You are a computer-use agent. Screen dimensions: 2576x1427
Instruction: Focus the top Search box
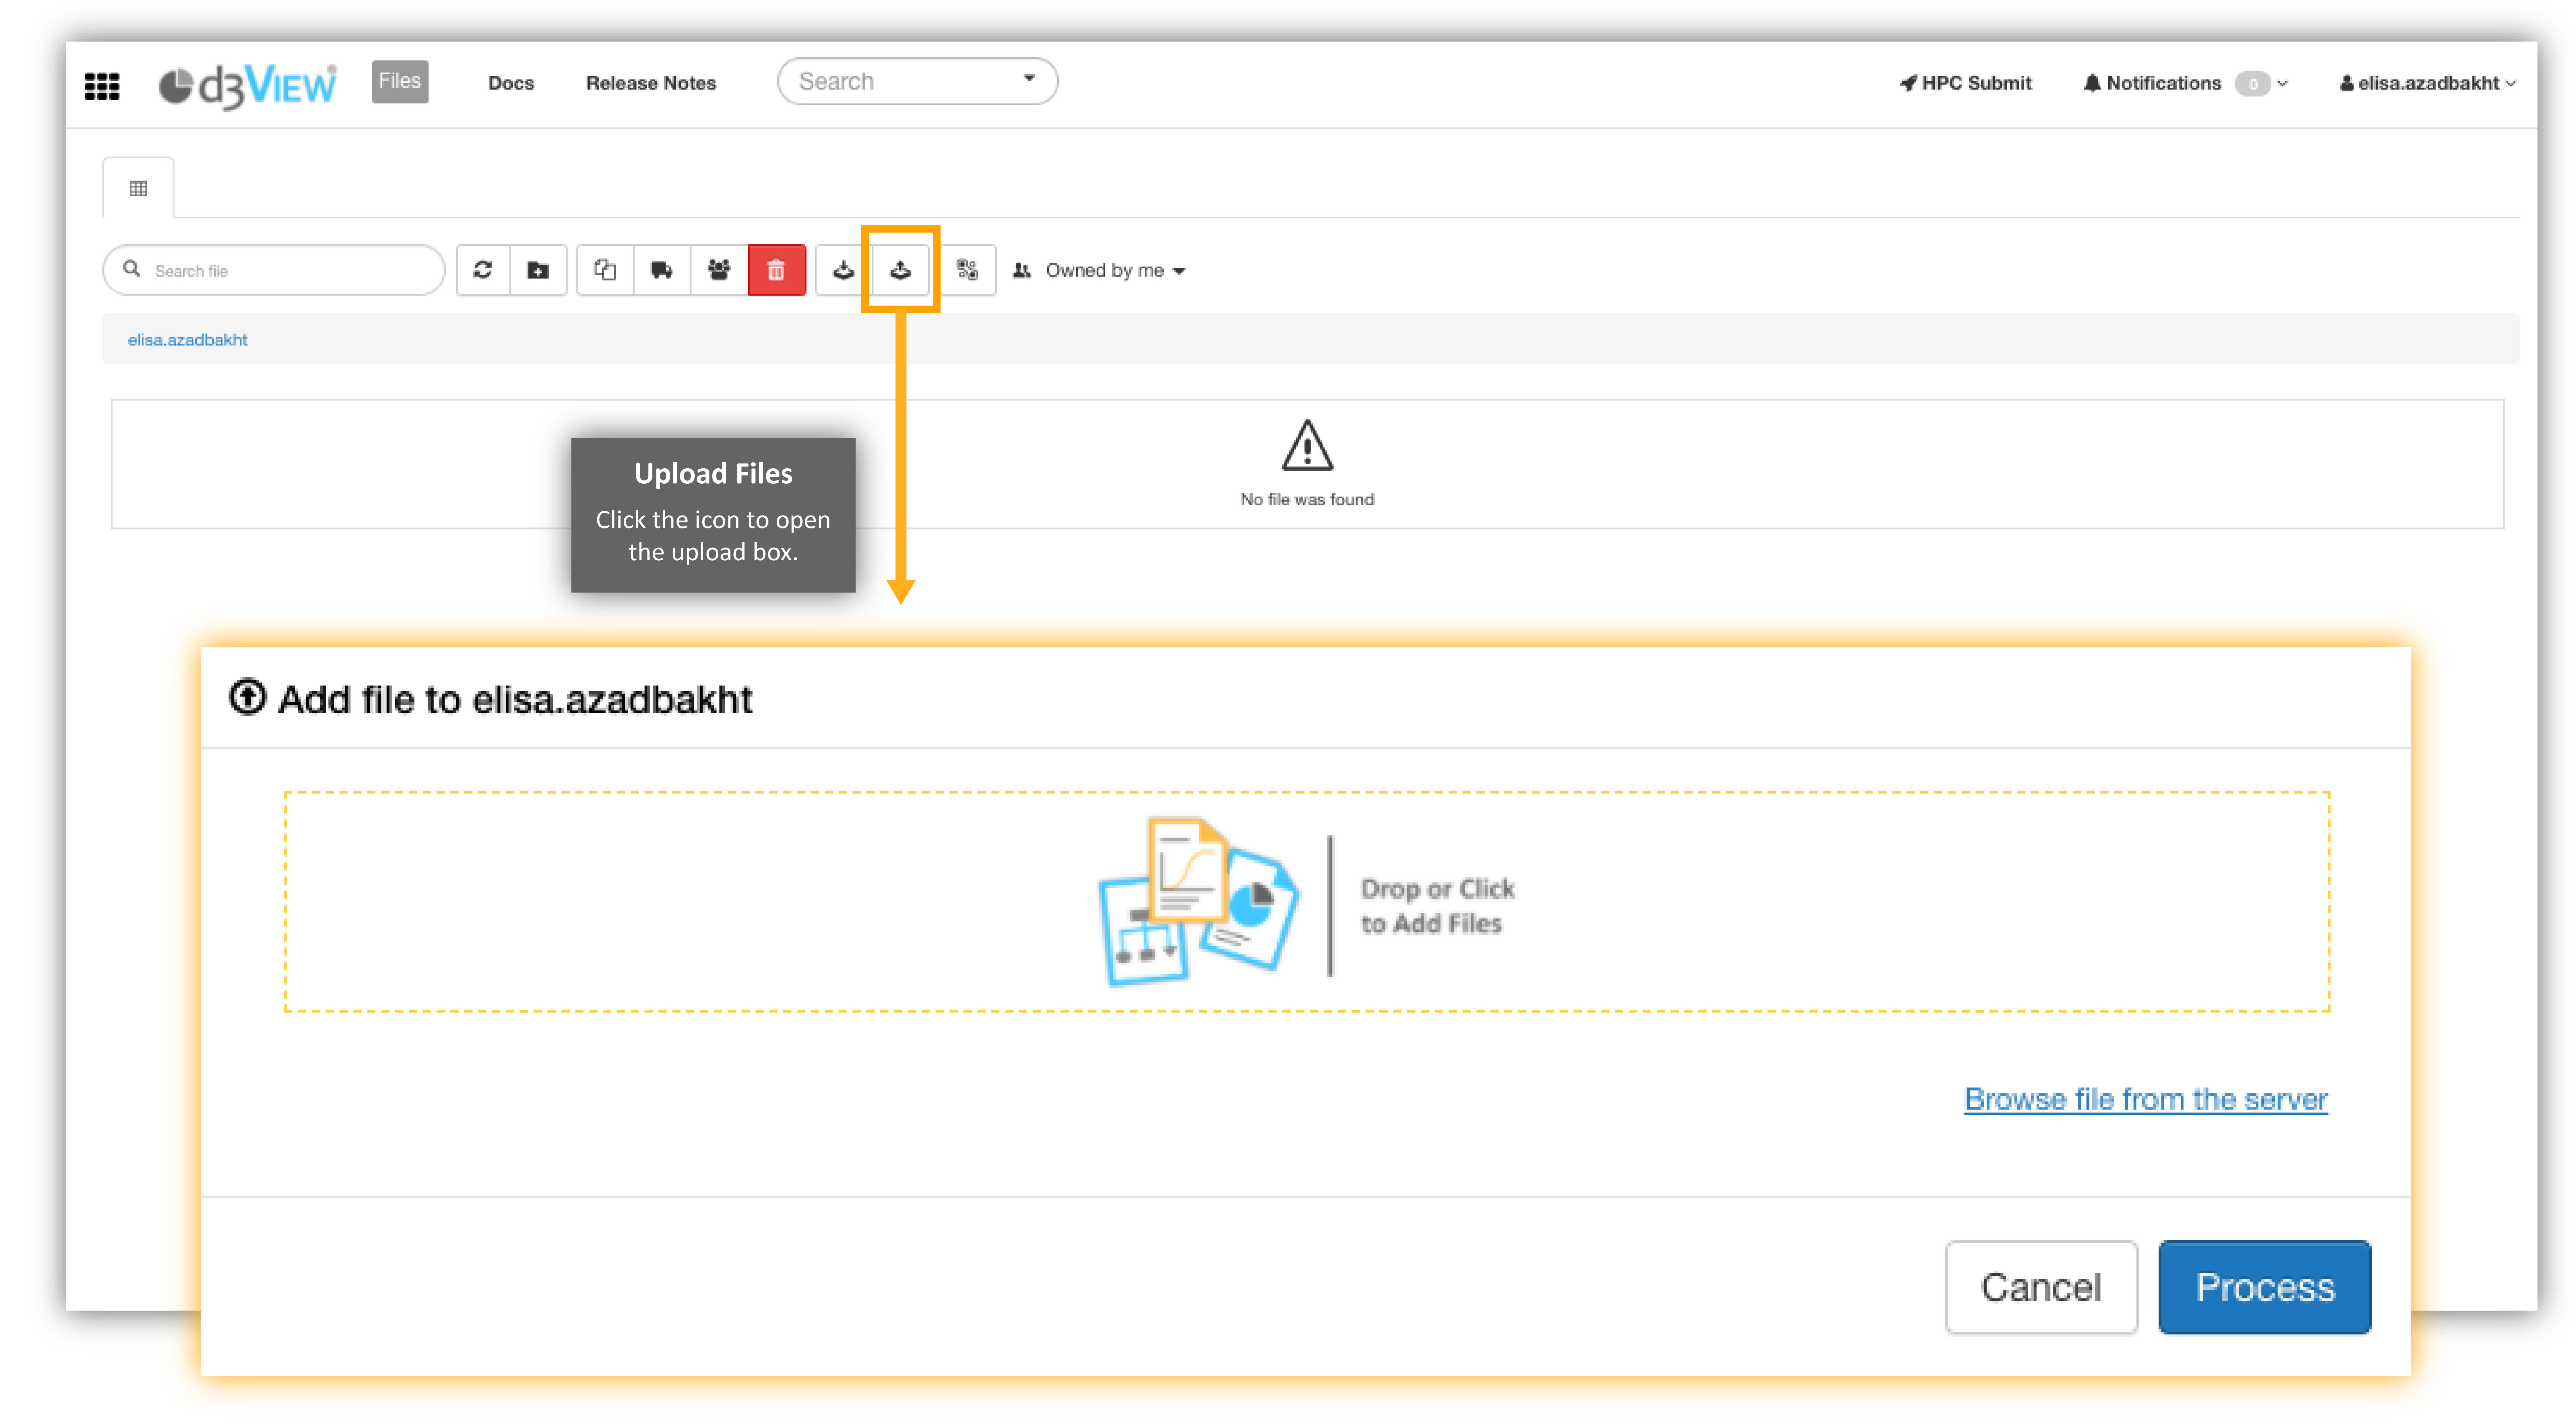pos(917,81)
